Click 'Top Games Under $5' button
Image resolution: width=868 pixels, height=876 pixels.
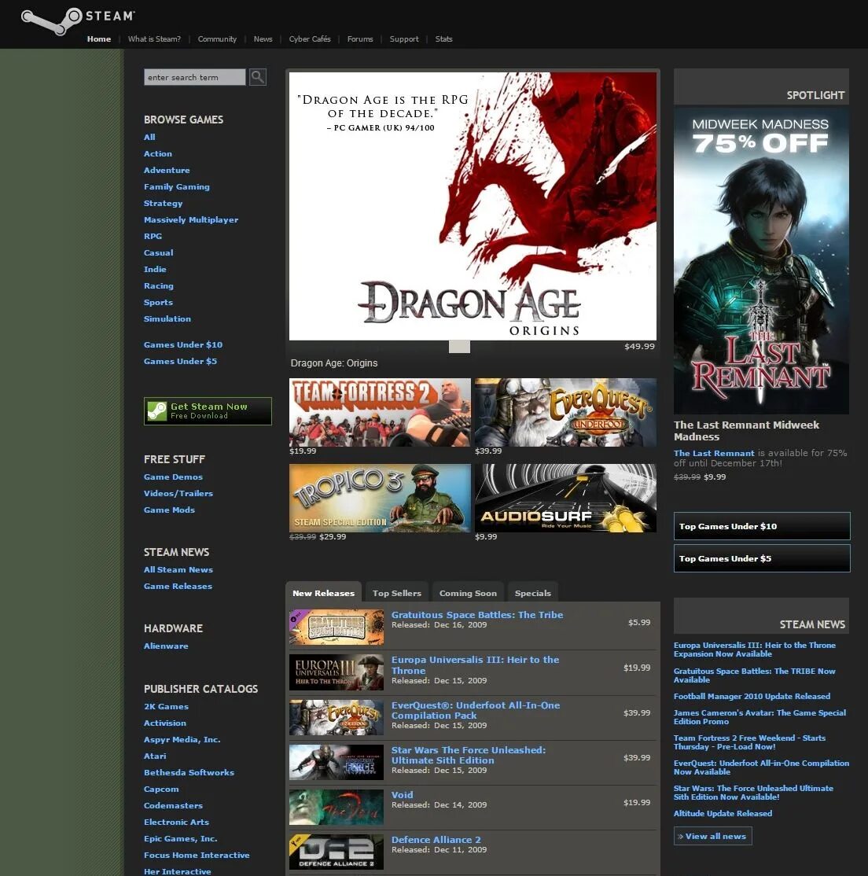(762, 558)
